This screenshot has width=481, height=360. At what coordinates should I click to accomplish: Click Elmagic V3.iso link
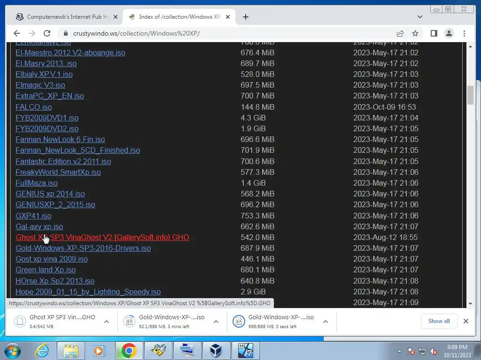(x=40, y=85)
